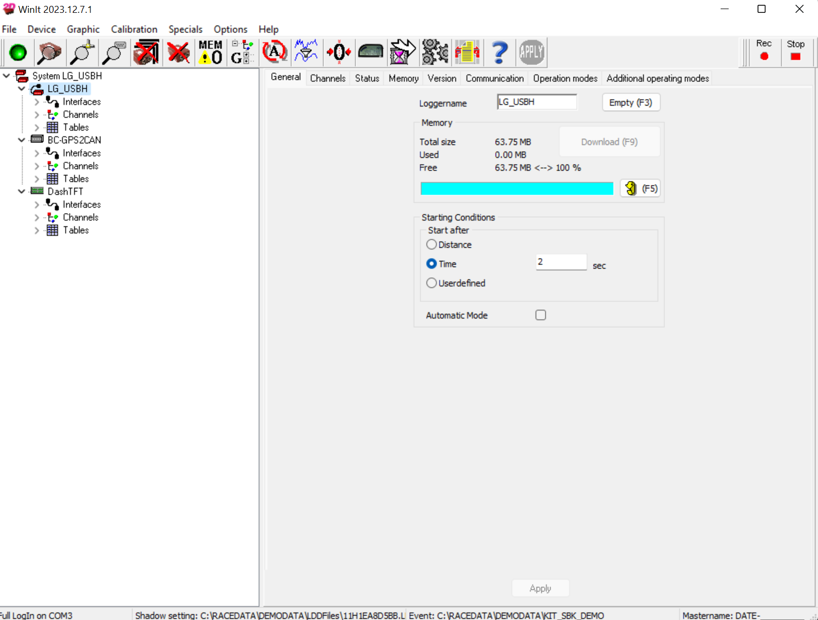This screenshot has height=620, width=818.
Task: Click the (F5) refresh memory button
Action: [x=640, y=188]
